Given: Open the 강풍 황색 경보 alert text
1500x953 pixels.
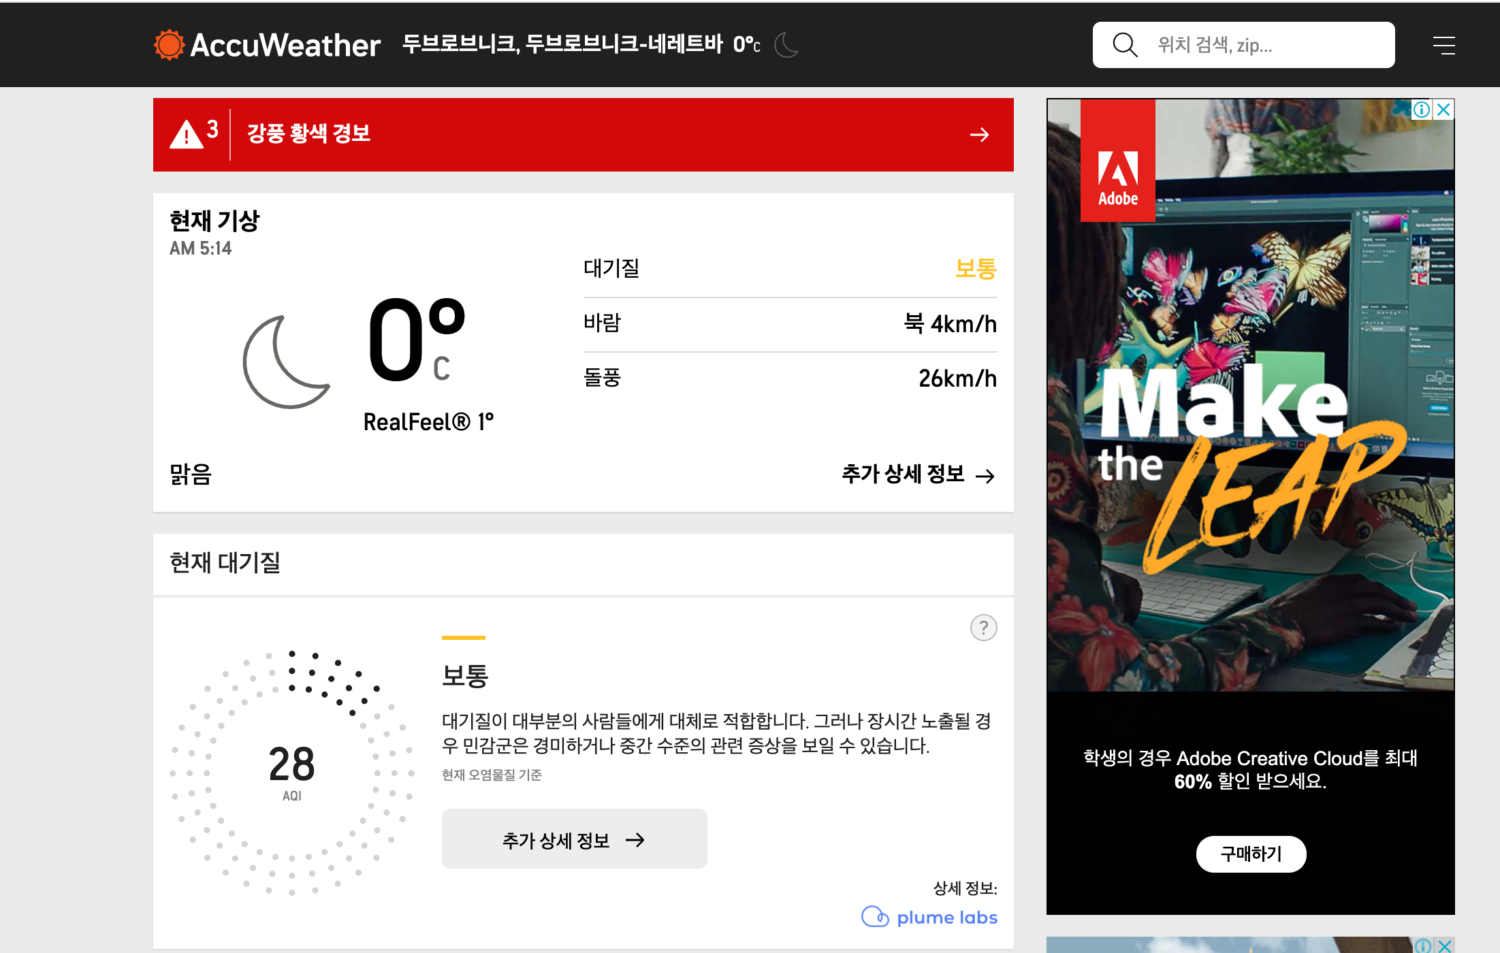Looking at the screenshot, I should click(308, 133).
